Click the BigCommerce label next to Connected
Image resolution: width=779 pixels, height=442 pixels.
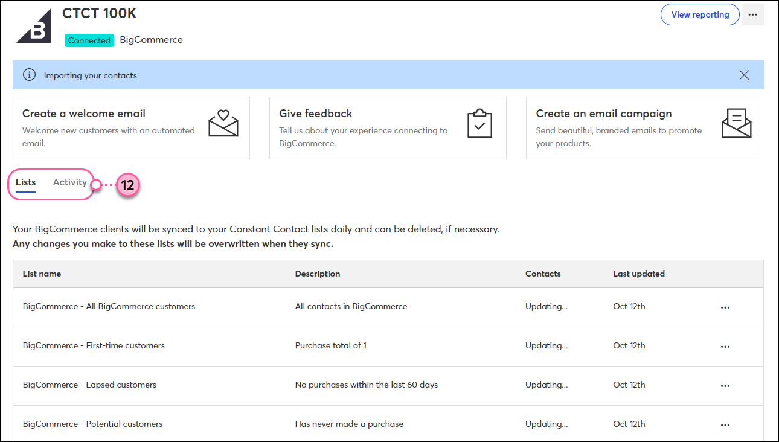click(151, 40)
